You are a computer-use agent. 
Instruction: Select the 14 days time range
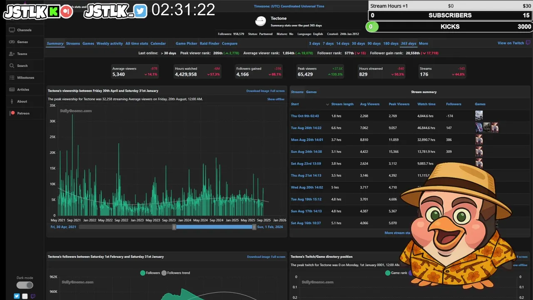[343, 43]
